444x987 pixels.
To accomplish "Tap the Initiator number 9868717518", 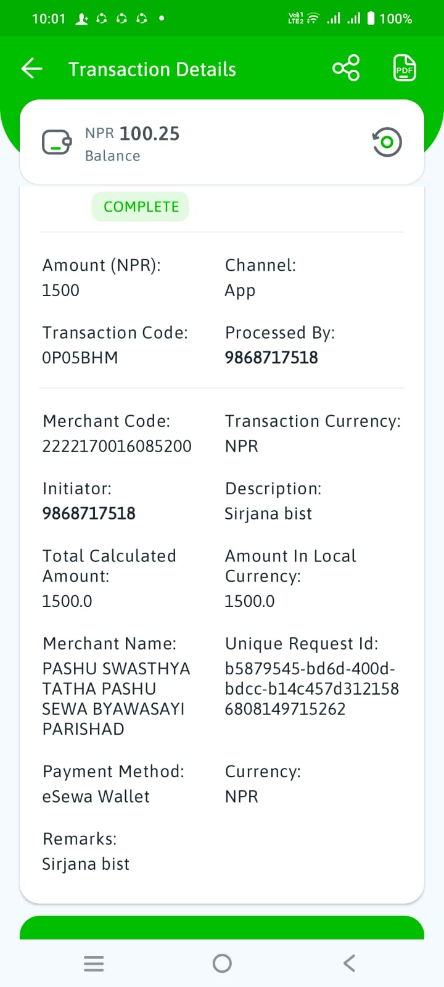I will [89, 513].
